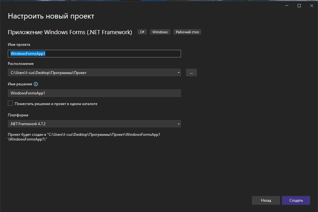Click the Создать button
318x212 pixels.
tap(296, 200)
